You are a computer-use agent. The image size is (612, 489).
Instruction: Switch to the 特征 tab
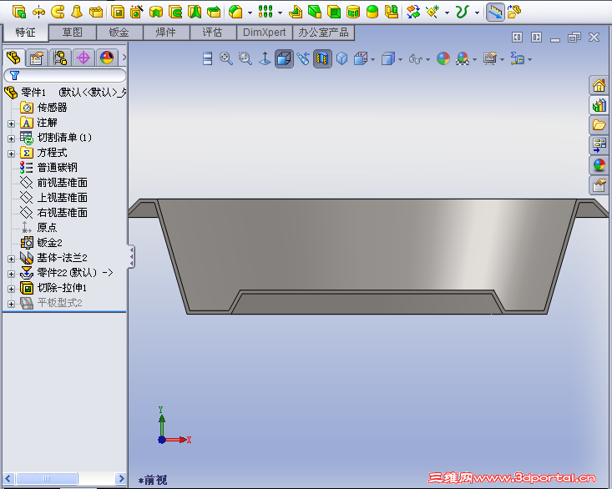pyautogui.click(x=25, y=33)
